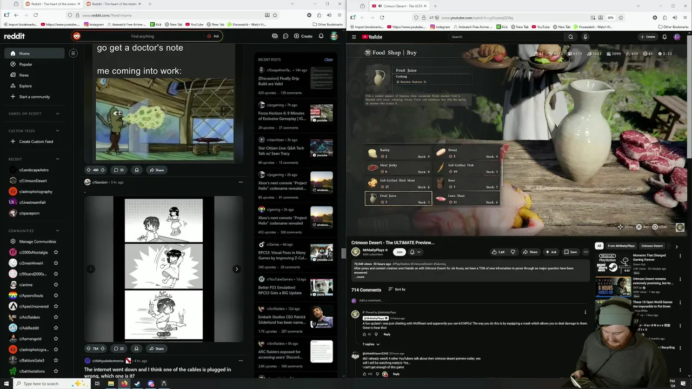Collapse Custom Feeds section
The height and width of the screenshot is (389, 692).
pyautogui.click(x=57, y=131)
